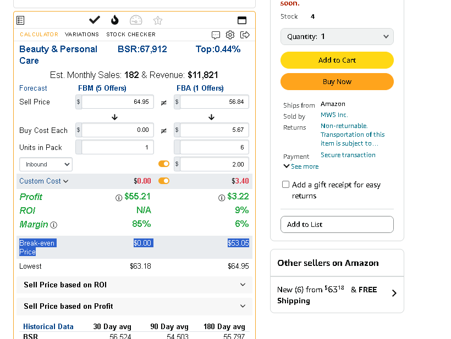This screenshot has height=339, width=451.
Task: Click the window layout icon
Action: click(242, 20)
